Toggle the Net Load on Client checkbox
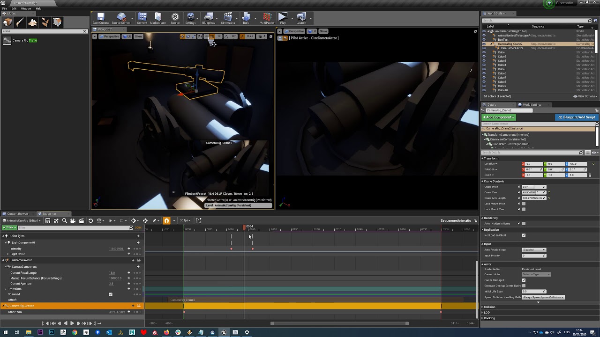Image resolution: width=600 pixels, height=337 pixels. pos(524,235)
